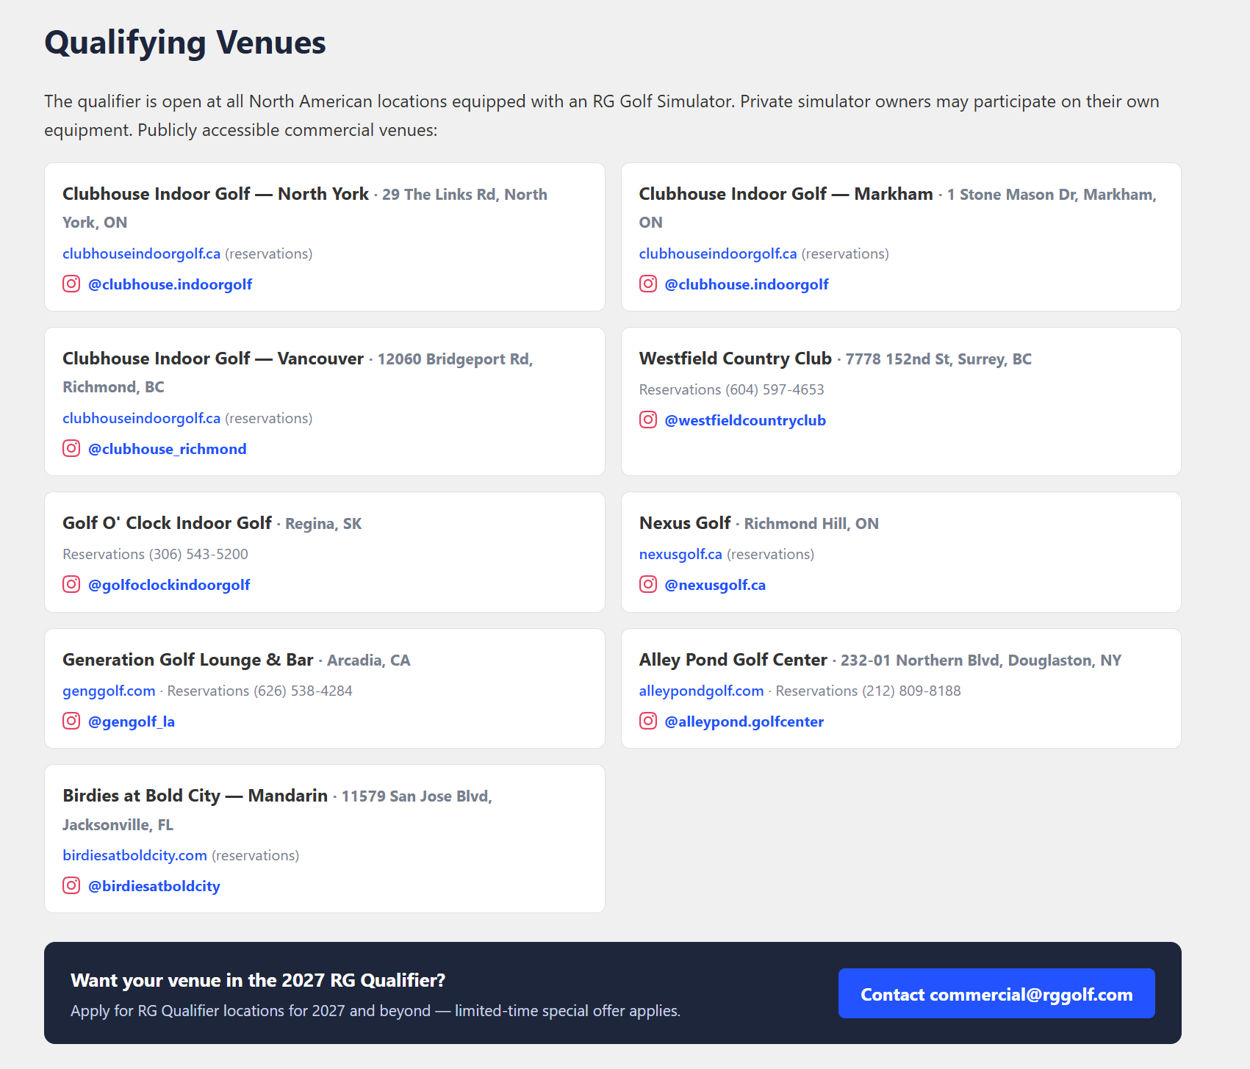Open clubhouseindoorgolf.ca link in Markham card
1250x1069 pixels.
click(718, 253)
